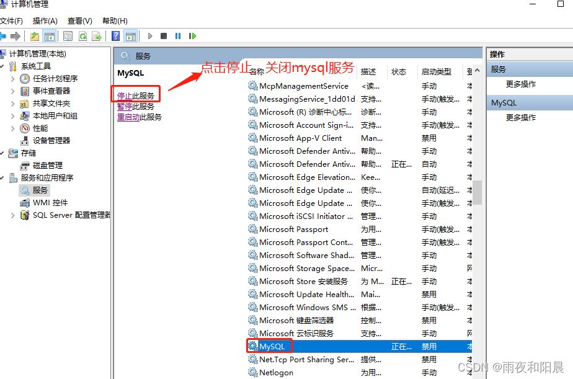
Task: Select WMI 控件 tree node
Action: (50, 202)
